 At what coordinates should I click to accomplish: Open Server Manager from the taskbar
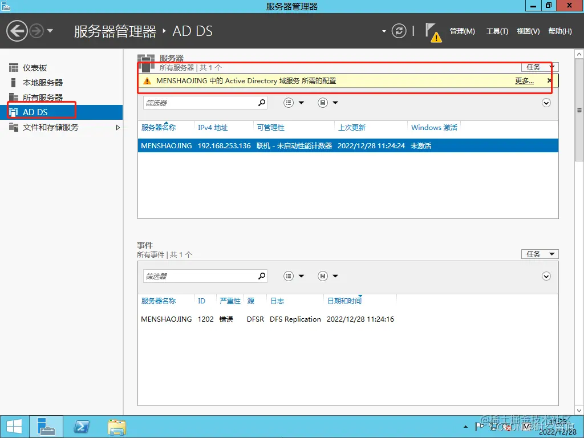[x=46, y=427]
